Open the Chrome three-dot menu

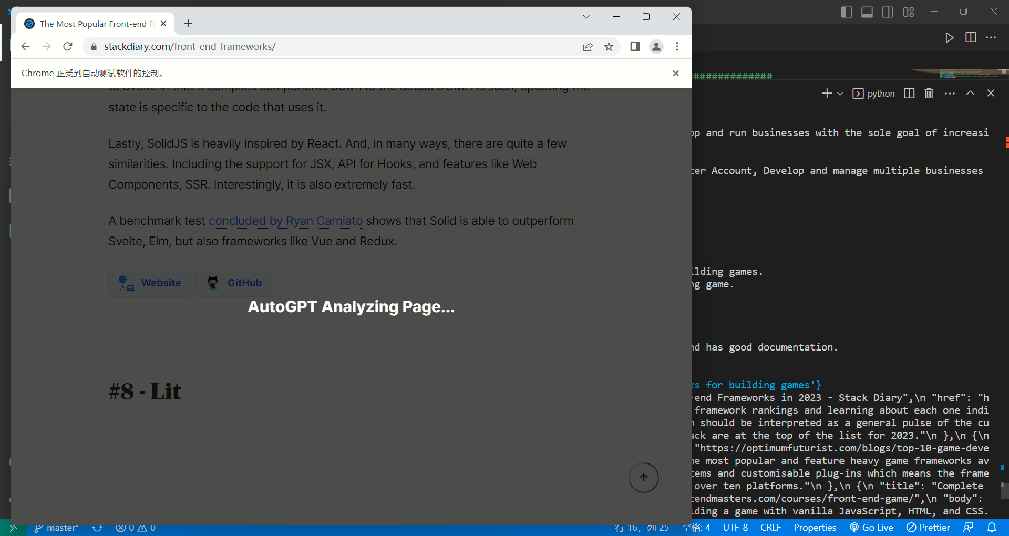[x=677, y=47]
